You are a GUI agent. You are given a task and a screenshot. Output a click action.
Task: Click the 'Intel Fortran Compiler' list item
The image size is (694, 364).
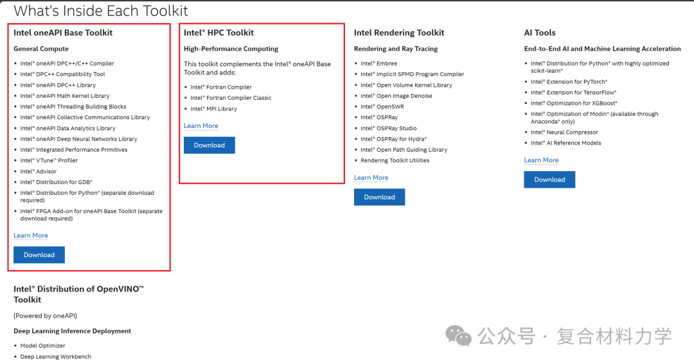pyautogui.click(x=221, y=87)
